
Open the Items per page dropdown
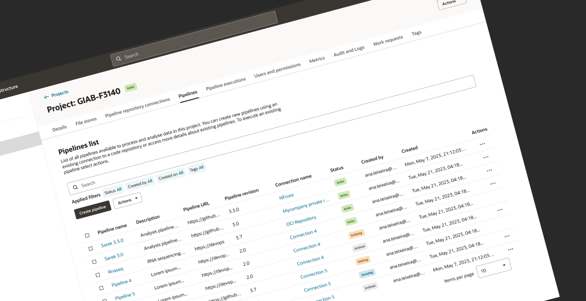[494, 268]
